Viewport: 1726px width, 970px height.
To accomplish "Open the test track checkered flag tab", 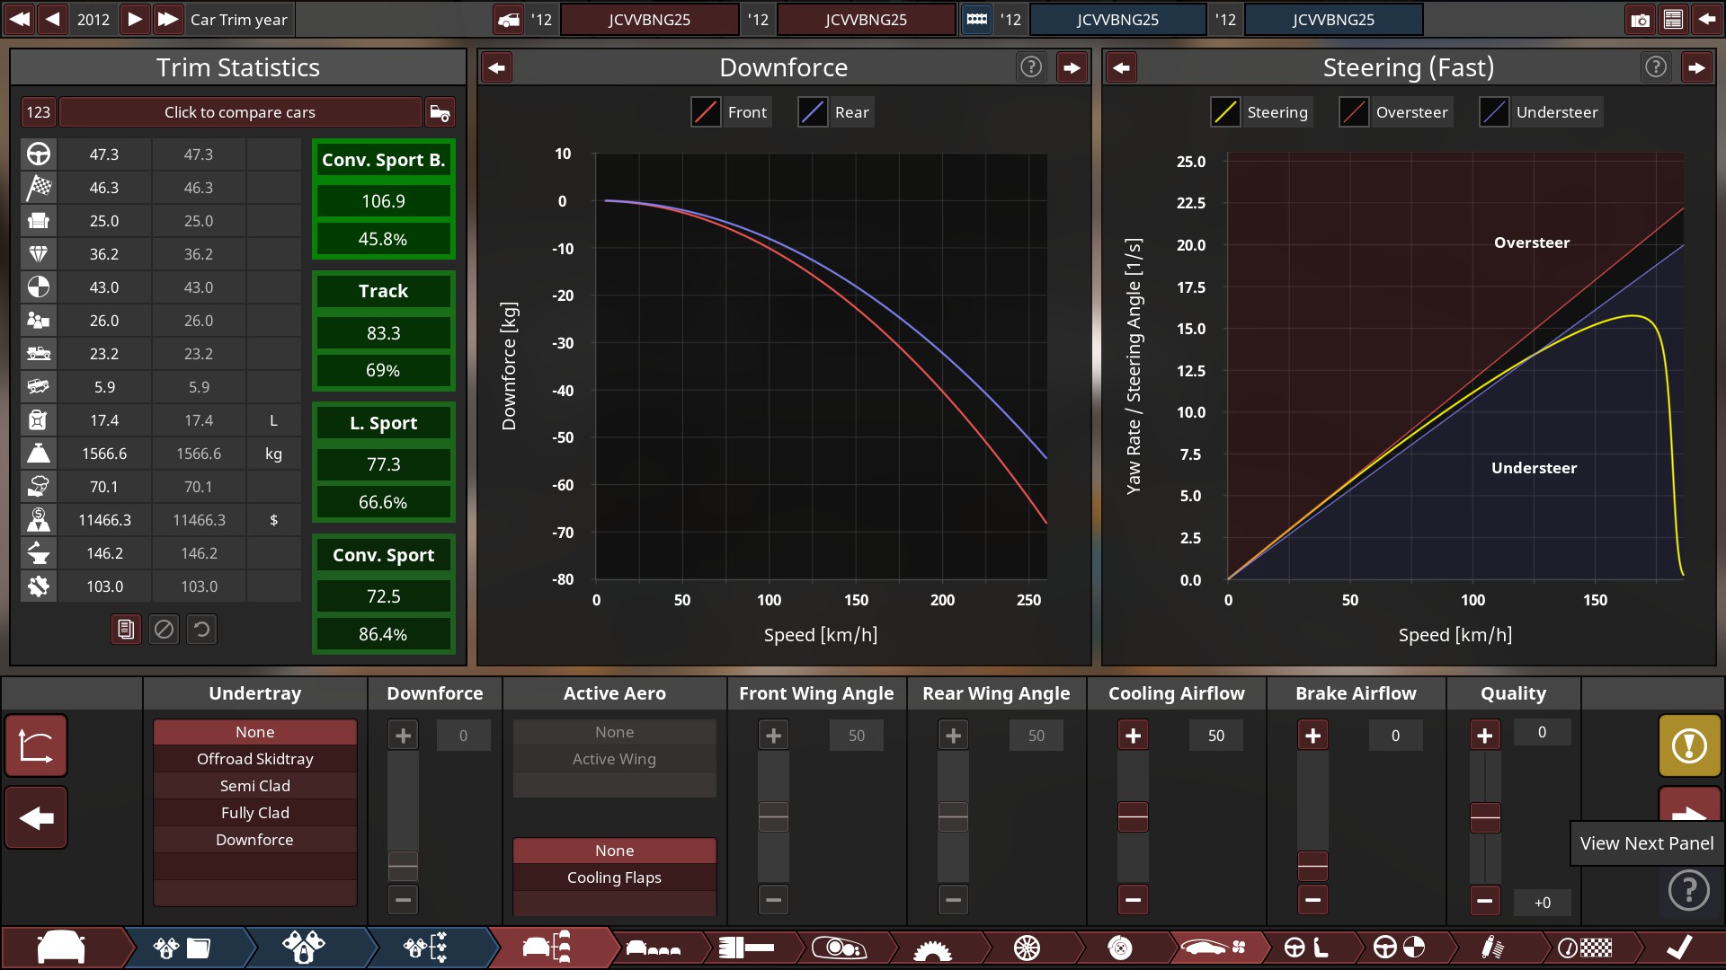I will [x=1585, y=948].
